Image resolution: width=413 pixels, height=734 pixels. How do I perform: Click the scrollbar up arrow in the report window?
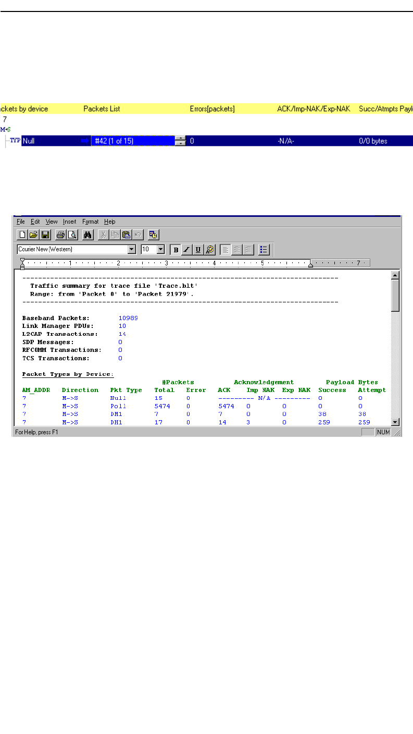[395, 276]
